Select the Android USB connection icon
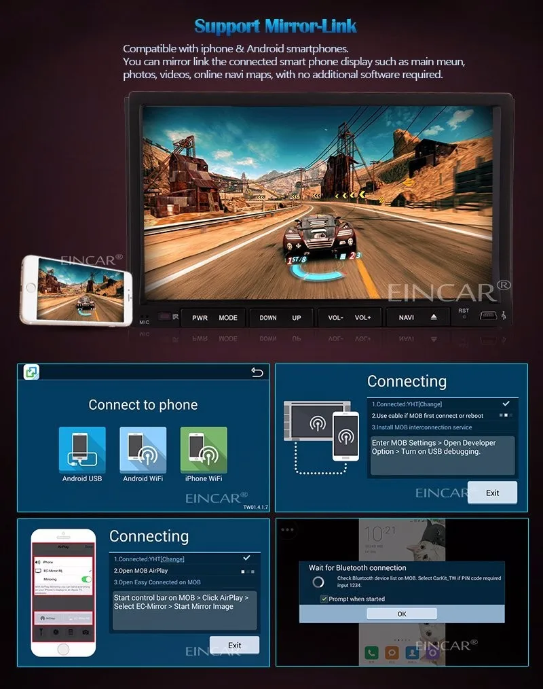 (x=82, y=450)
